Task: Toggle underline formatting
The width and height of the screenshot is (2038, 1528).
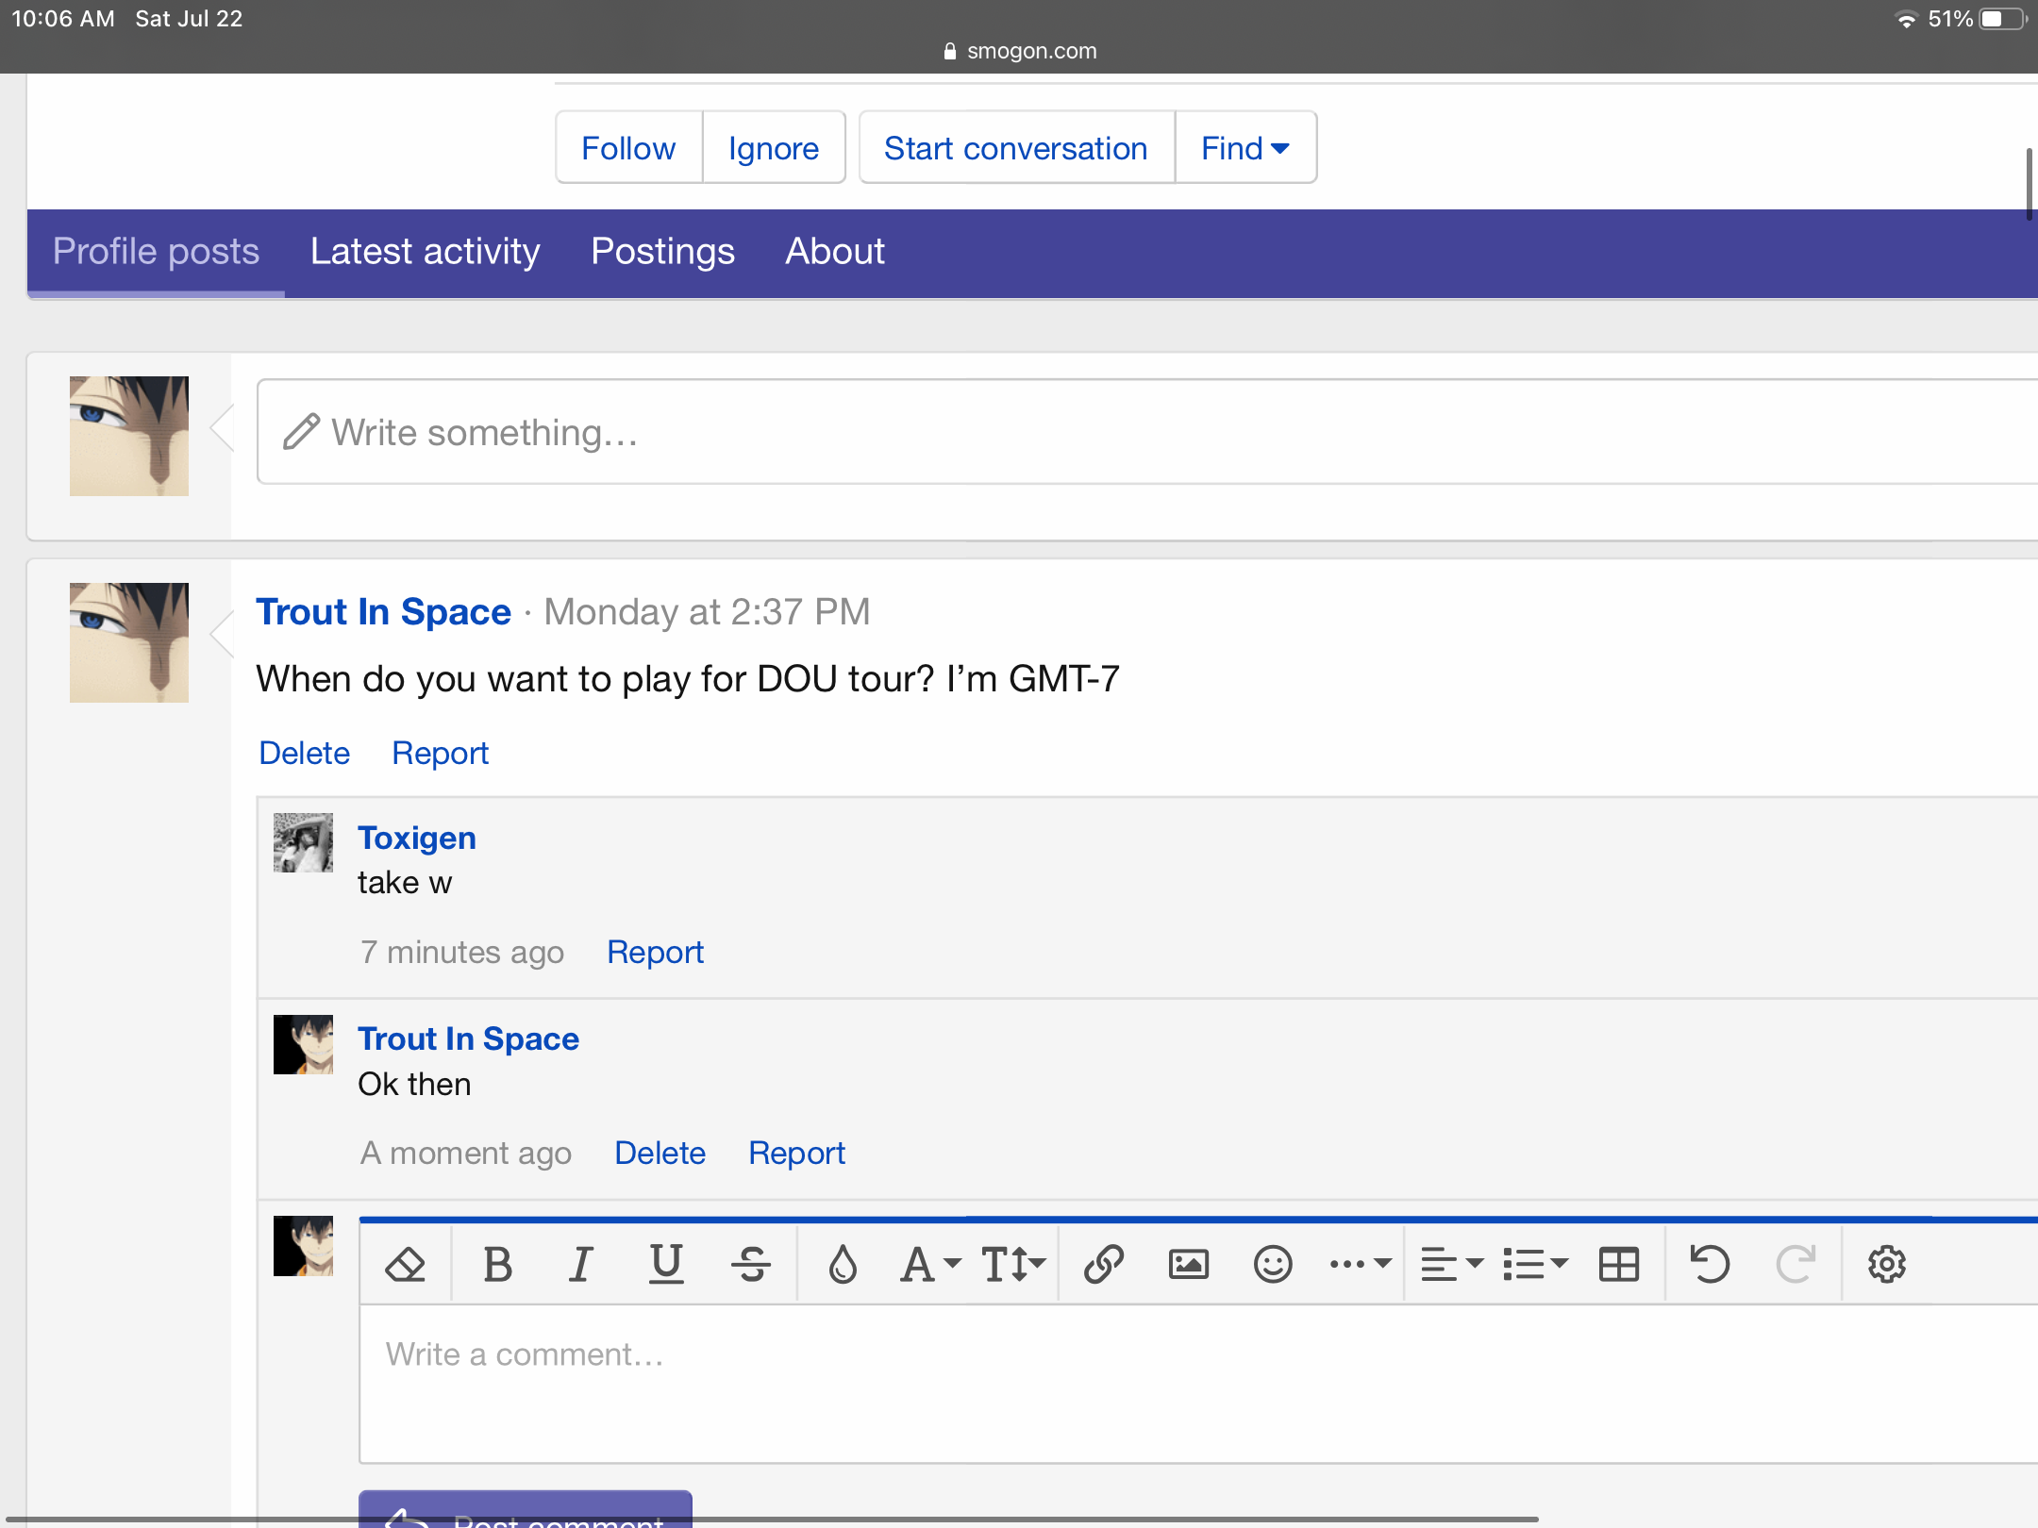Action: tap(666, 1264)
